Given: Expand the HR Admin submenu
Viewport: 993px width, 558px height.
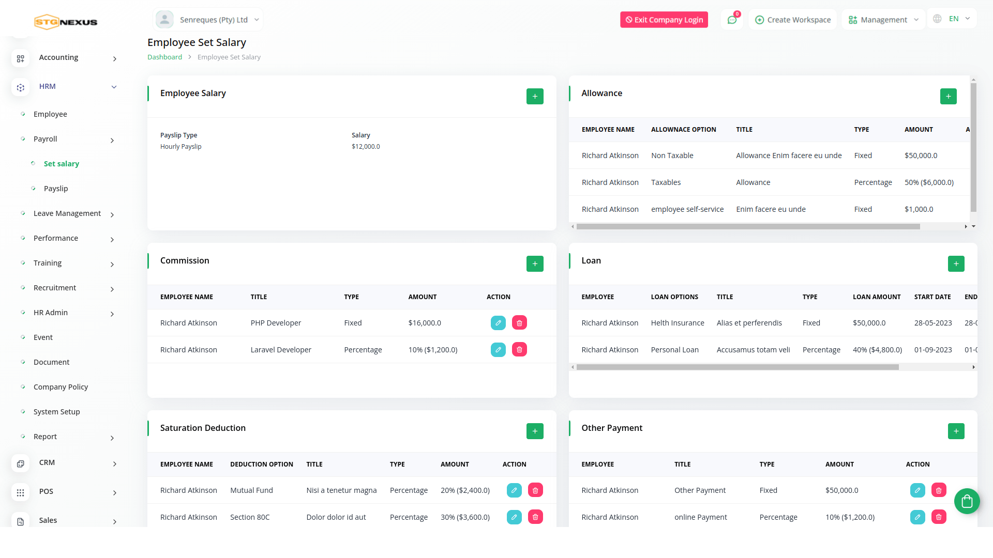Looking at the screenshot, I should coord(112,314).
